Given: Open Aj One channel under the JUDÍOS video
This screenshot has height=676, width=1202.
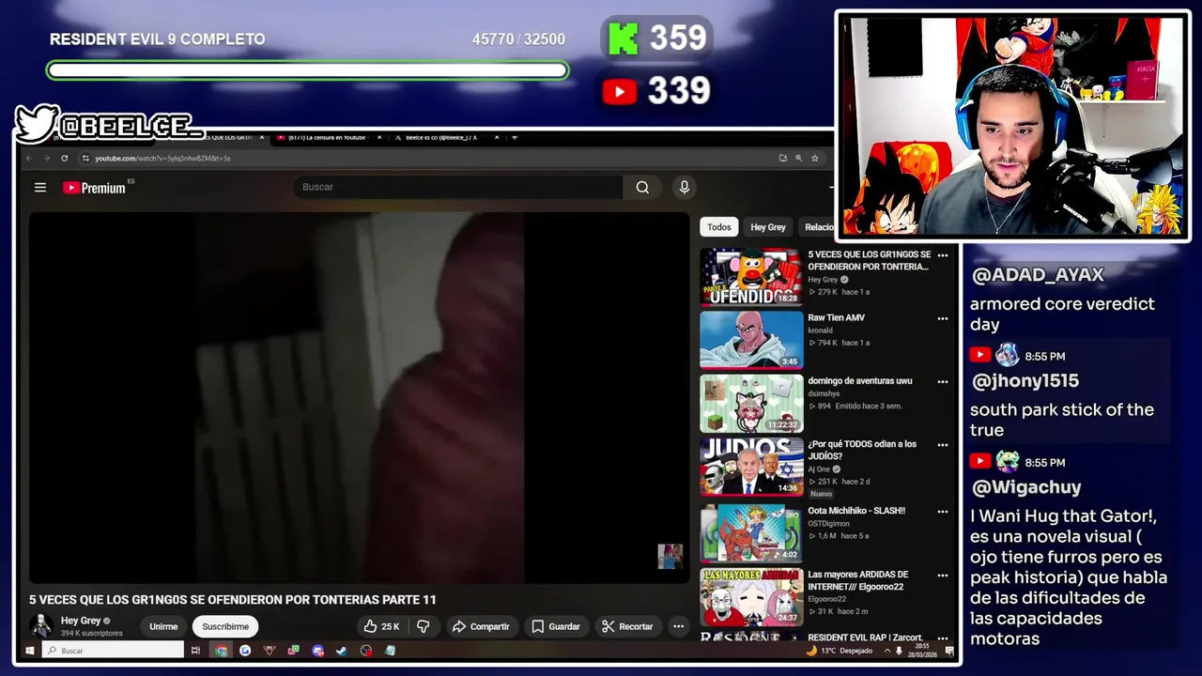Looking at the screenshot, I should point(819,469).
